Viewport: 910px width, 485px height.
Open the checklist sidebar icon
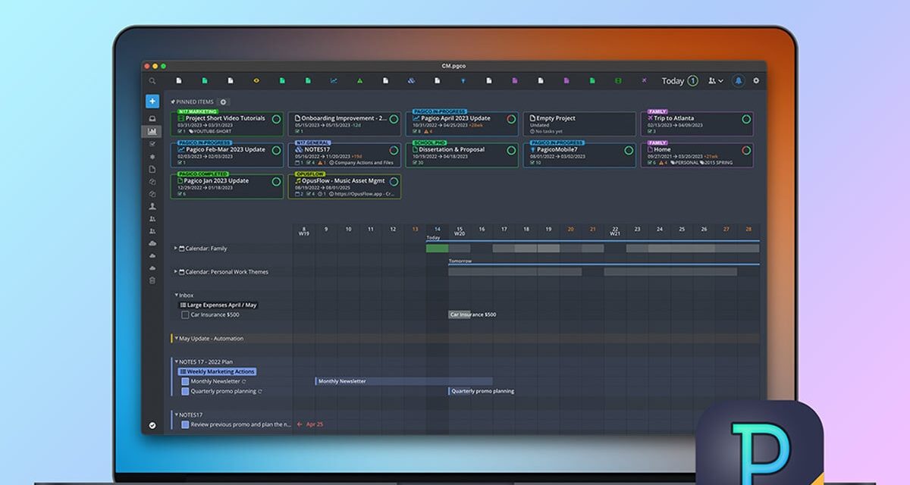(x=152, y=143)
